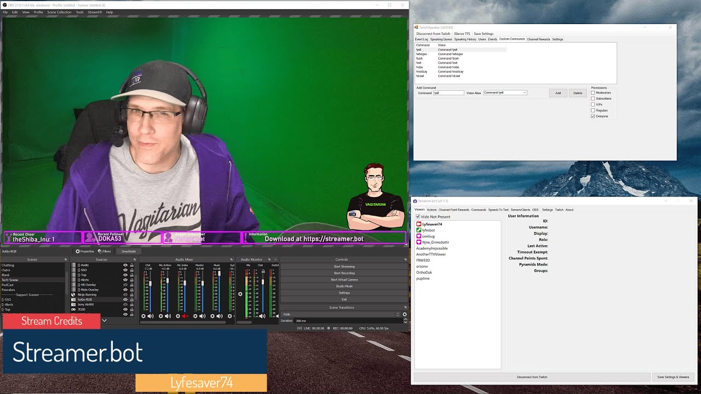Switch to Channel Rewards tab in TwitchSpeaker
Viewport: 701px width, 394px height.
tap(538, 39)
